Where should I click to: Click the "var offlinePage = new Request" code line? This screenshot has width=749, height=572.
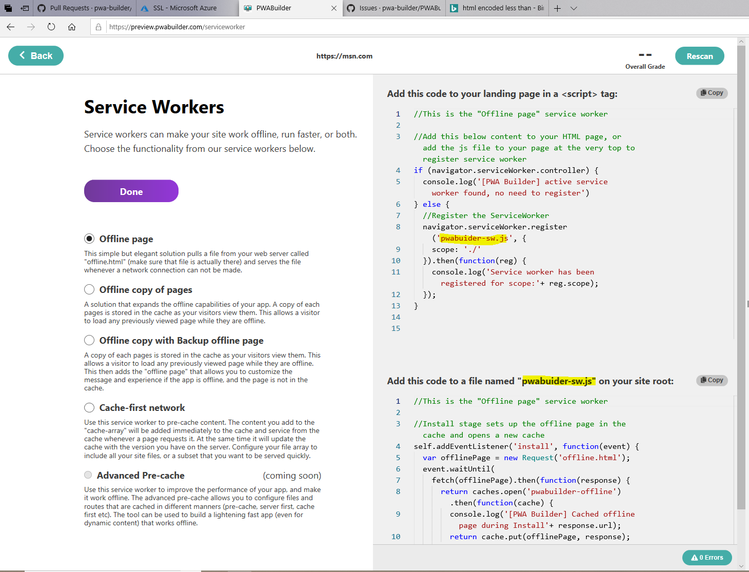pyautogui.click(x=526, y=458)
